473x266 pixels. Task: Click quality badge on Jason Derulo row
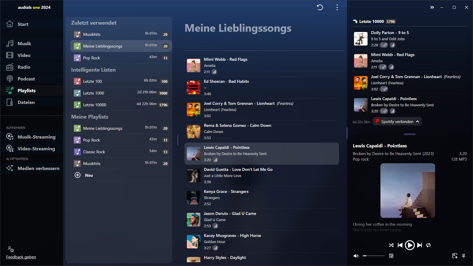(215, 226)
